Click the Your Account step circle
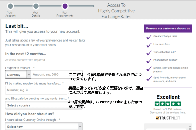This screenshot has width=196, height=130. coord(10,6)
